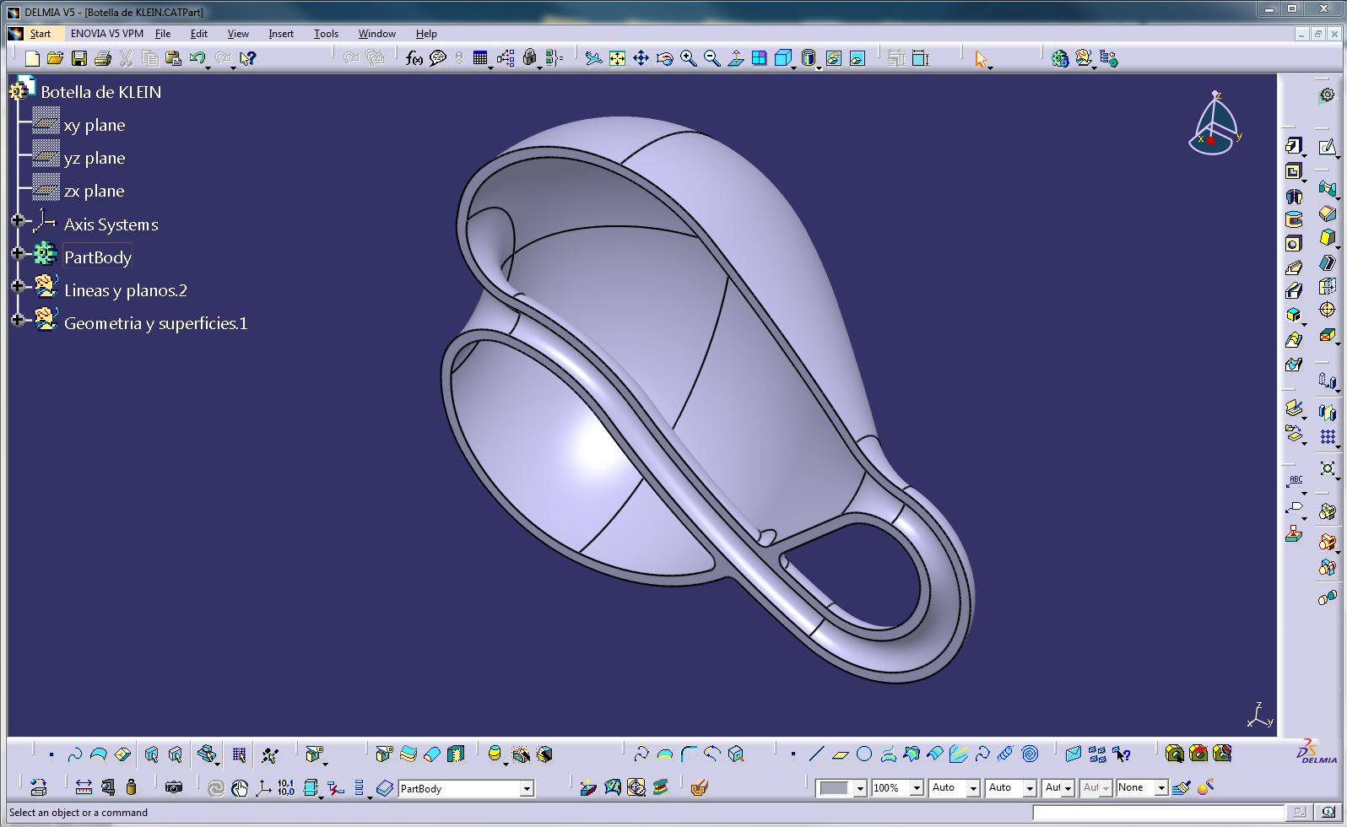Select the yz plane in the tree
1347x827 pixels.
click(95, 158)
